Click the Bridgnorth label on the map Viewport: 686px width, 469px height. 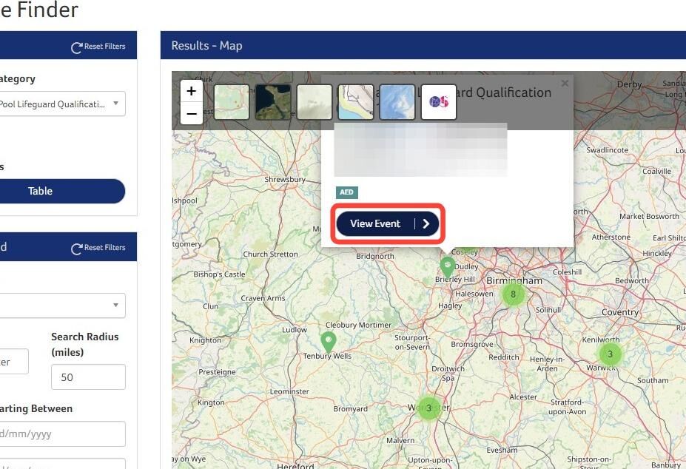[x=375, y=257]
